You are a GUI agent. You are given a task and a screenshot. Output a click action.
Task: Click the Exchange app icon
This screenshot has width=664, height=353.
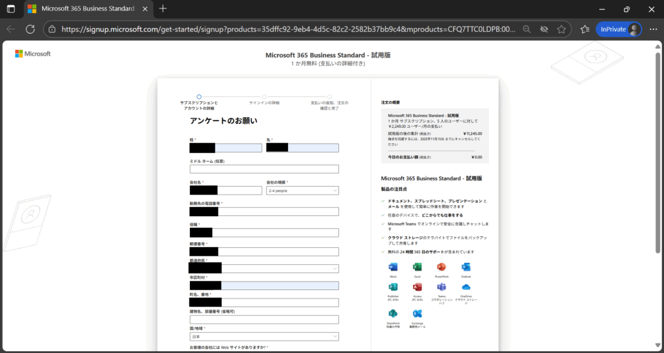coord(417,313)
